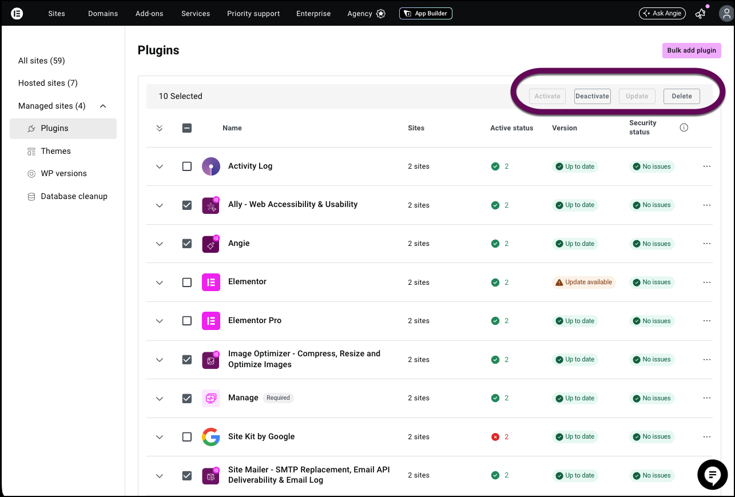Expand the Image Optimizer row

coord(160,360)
